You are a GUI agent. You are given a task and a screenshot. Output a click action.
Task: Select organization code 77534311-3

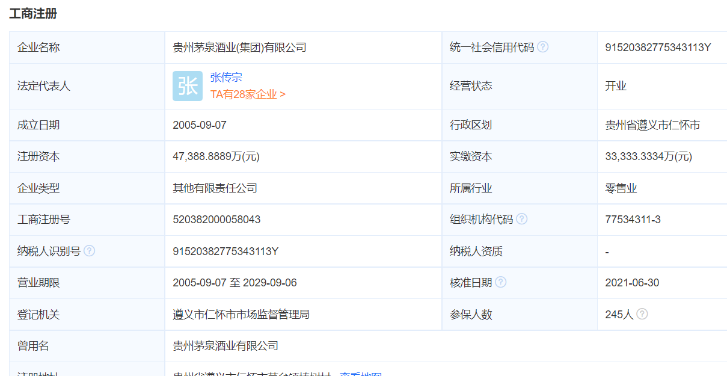[x=633, y=220]
